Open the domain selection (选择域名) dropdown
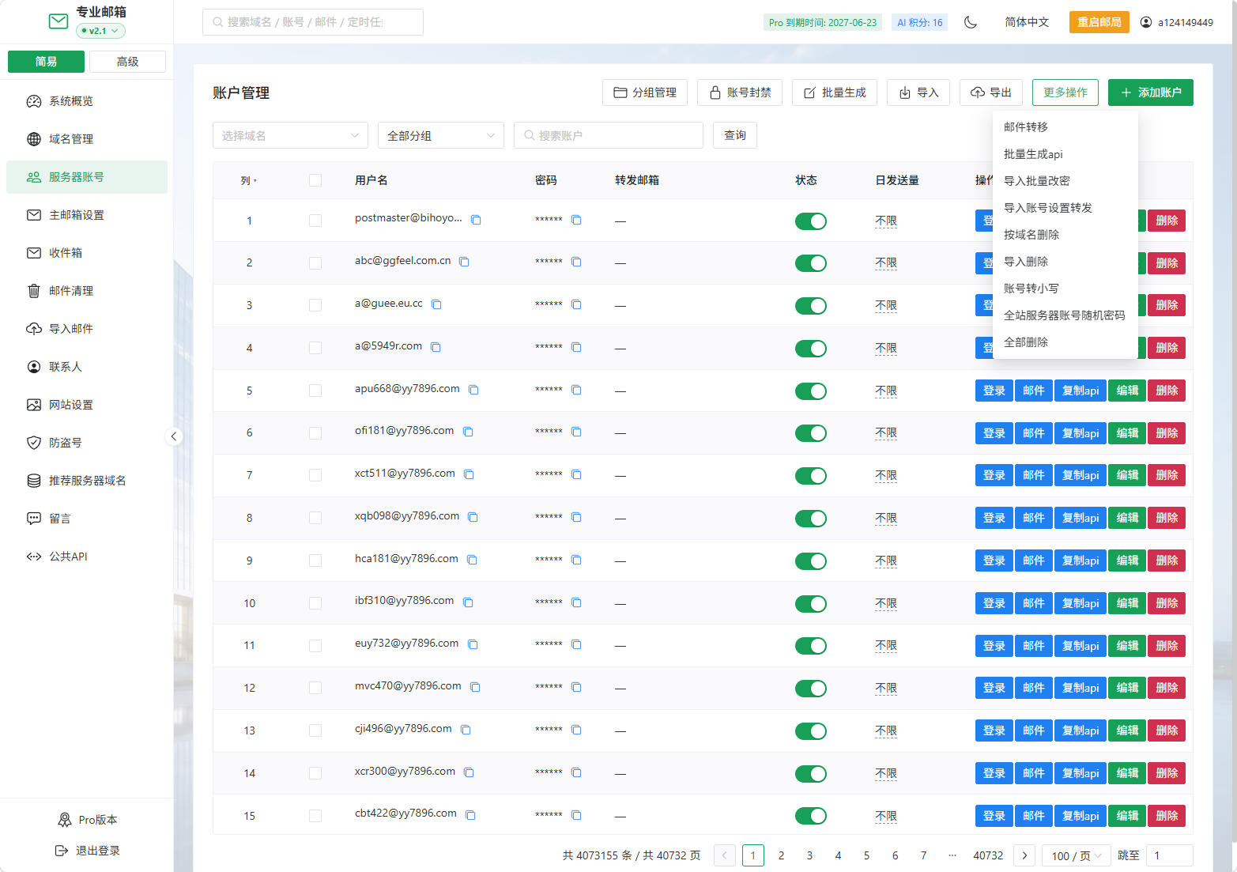The image size is (1237, 872). (x=290, y=135)
